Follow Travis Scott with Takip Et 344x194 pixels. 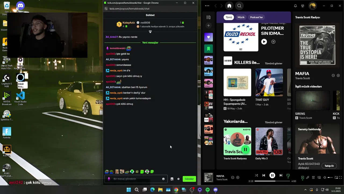tap(329, 166)
